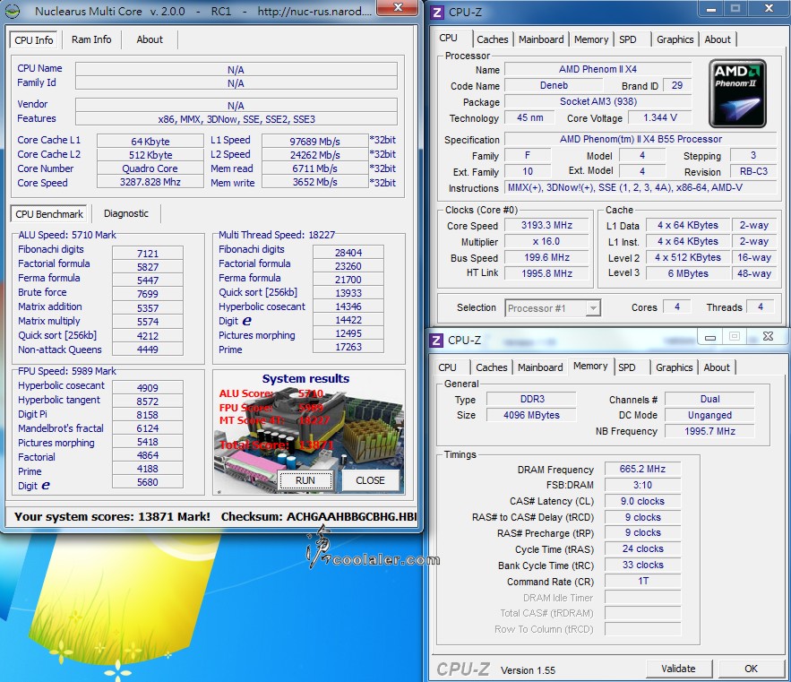Click the Features field listing "x86, MMX, 3DNow"

pyautogui.click(x=236, y=119)
